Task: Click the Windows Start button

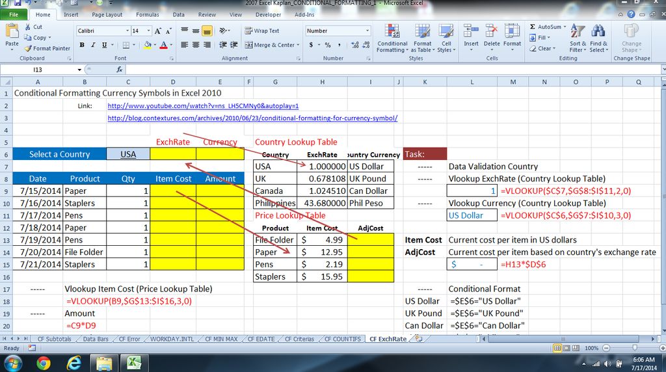Action: (13, 364)
